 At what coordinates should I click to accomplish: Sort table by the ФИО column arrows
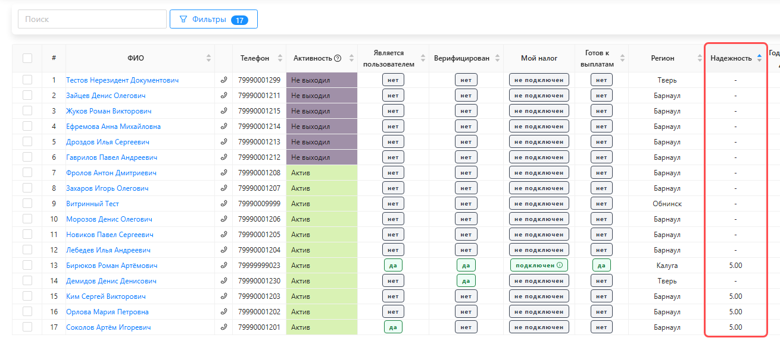(x=208, y=58)
